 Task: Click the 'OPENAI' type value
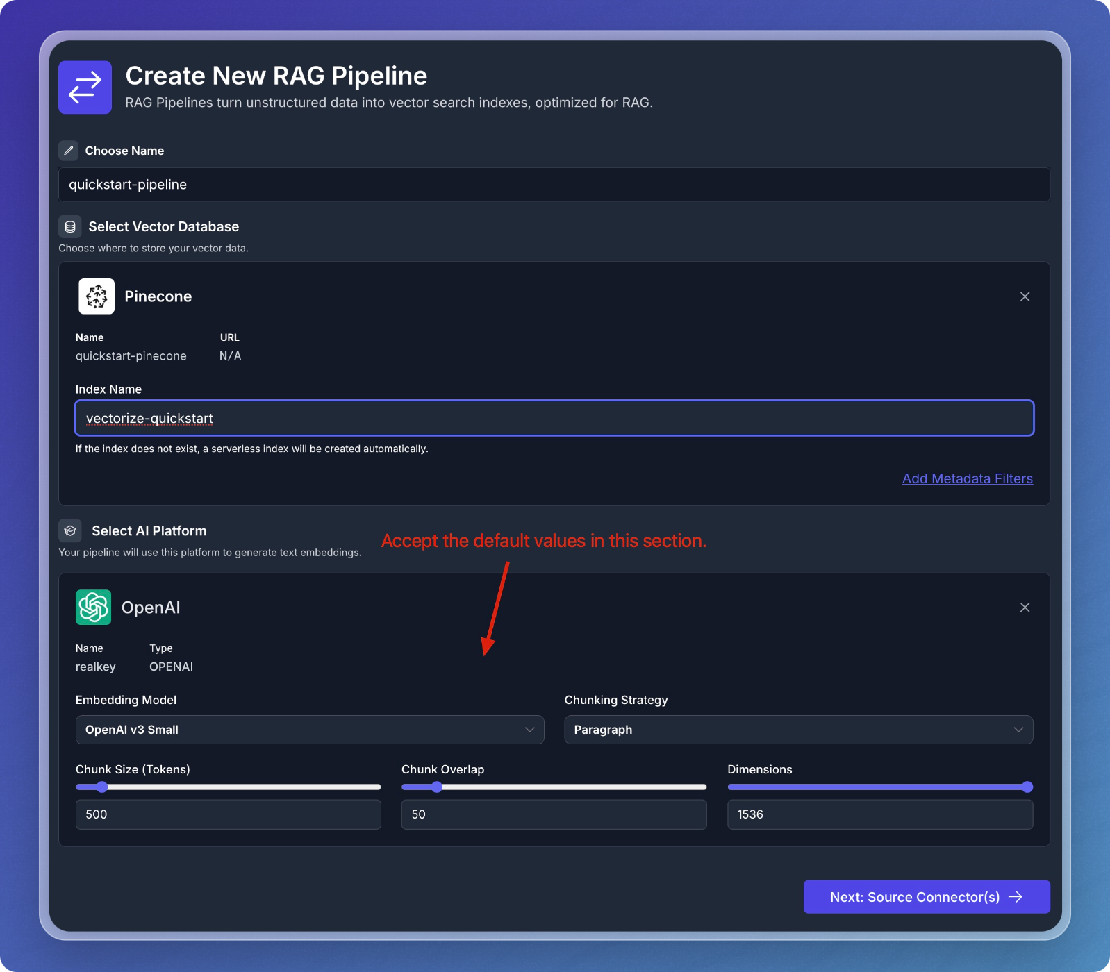[x=172, y=667]
